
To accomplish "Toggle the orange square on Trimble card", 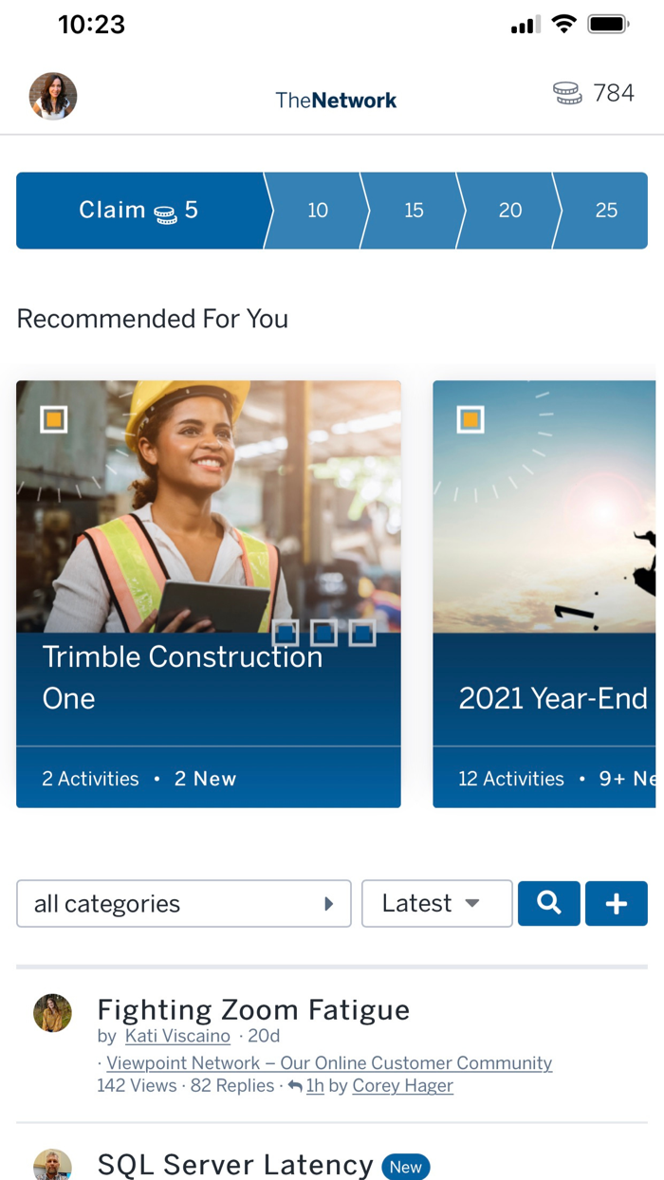I will coord(54,419).
